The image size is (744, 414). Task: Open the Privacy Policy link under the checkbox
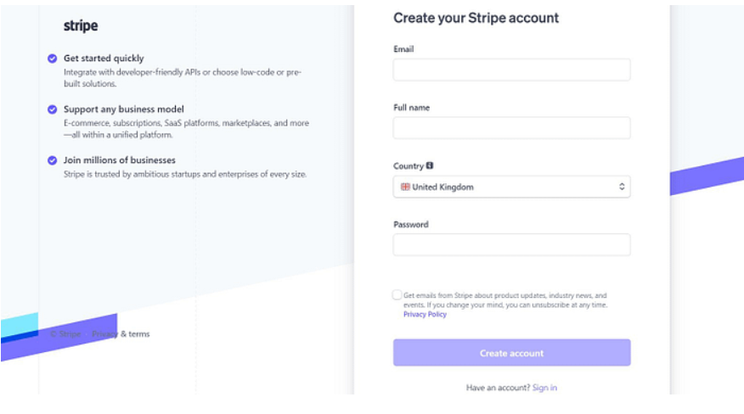coord(426,315)
